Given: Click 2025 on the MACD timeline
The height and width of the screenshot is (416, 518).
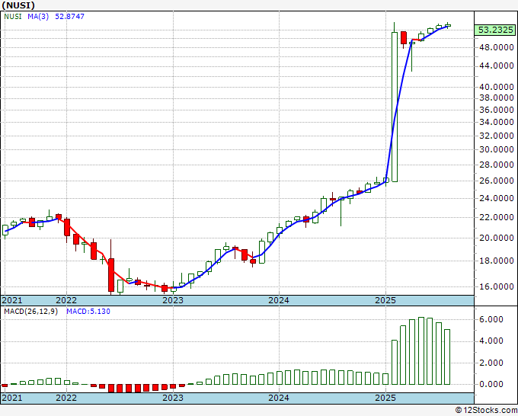Looking at the screenshot, I should [385, 398].
